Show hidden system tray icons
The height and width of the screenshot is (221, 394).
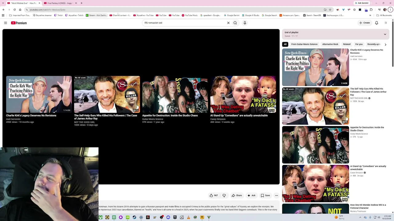coord(360,217)
